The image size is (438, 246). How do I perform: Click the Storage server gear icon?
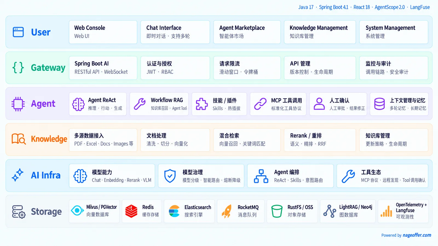tap(19, 212)
